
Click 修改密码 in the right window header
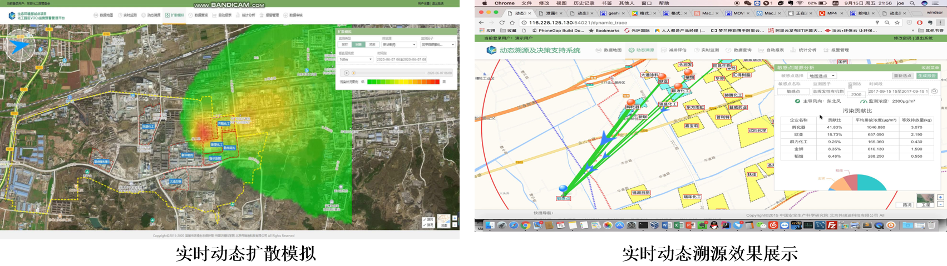902,38
